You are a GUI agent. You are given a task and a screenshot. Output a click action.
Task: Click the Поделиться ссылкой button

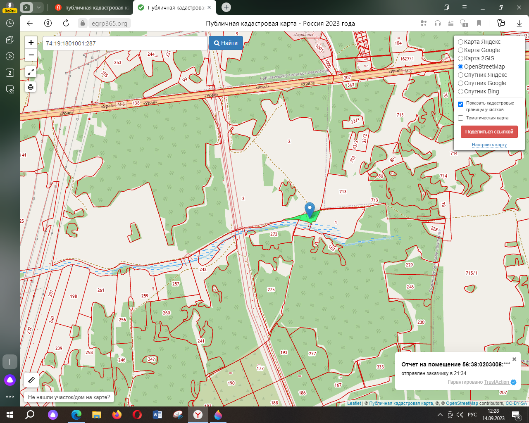[489, 132]
